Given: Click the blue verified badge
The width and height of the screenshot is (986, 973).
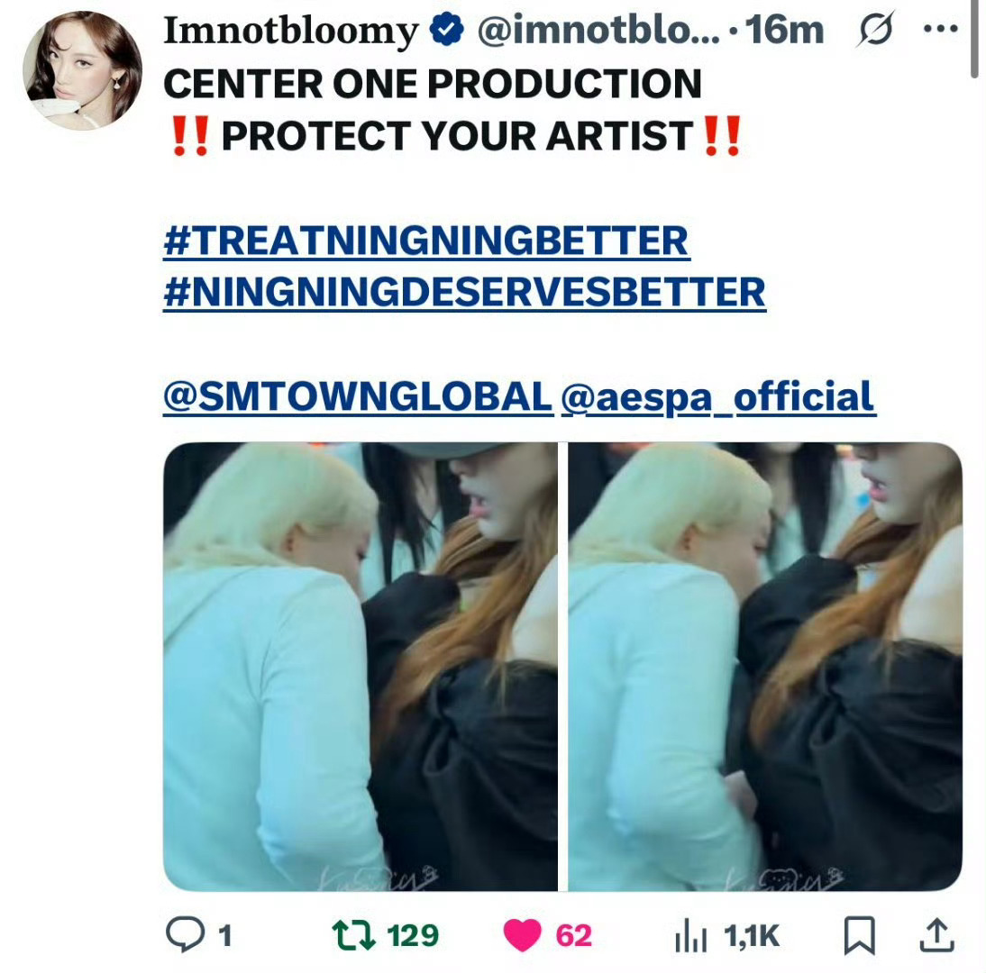Looking at the screenshot, I should coord(446,30).
